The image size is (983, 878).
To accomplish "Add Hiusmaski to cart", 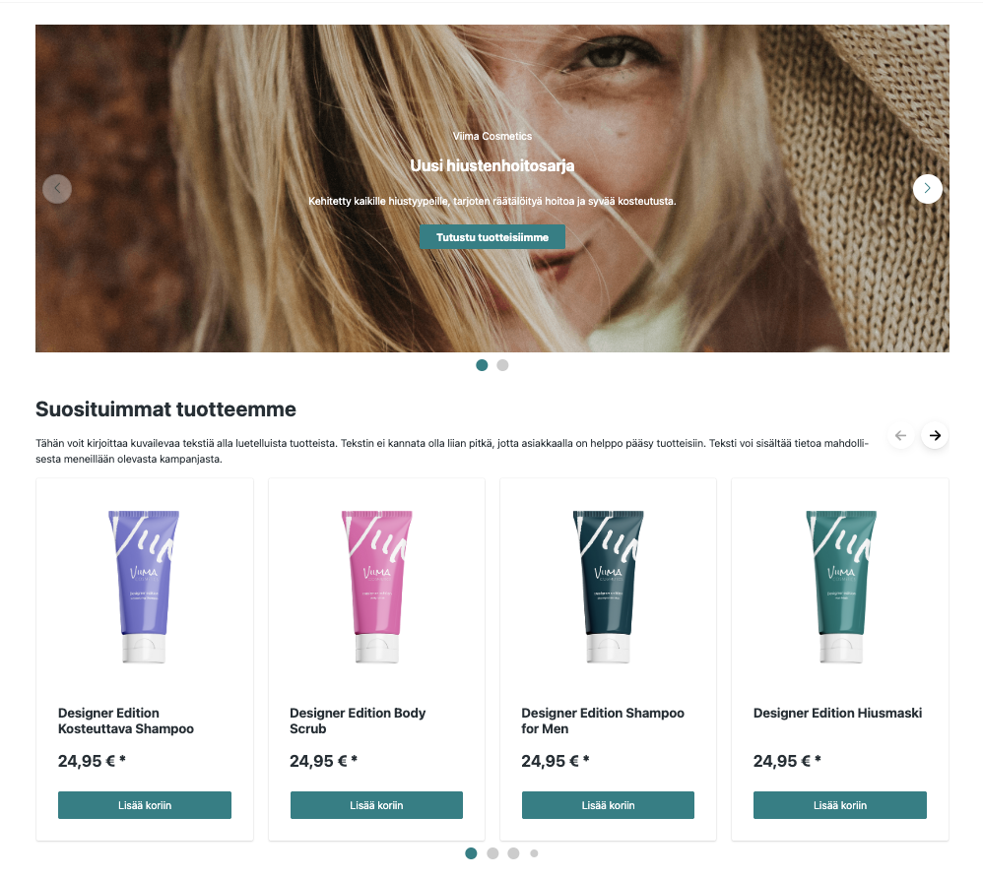I will (840, 805).
